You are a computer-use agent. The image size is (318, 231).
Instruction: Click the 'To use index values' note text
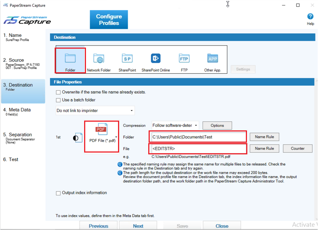105,216
